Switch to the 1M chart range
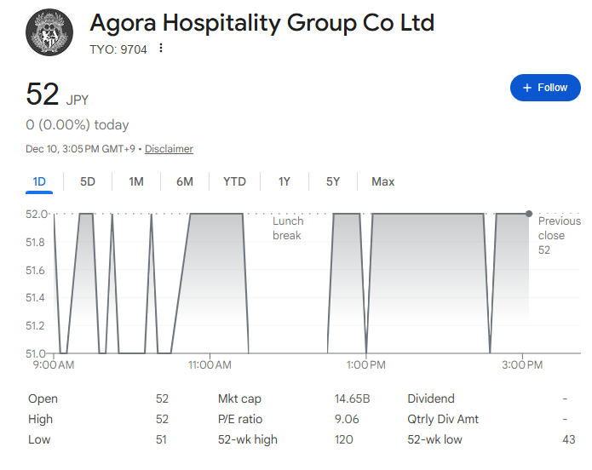 (136, 181)
